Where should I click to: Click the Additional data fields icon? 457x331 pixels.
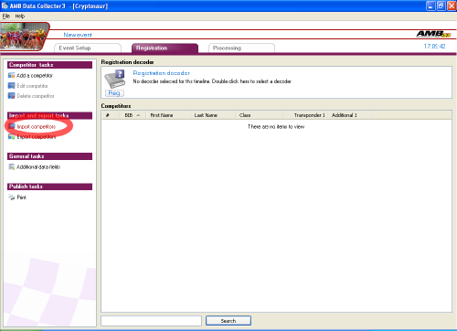coord(11,167)
